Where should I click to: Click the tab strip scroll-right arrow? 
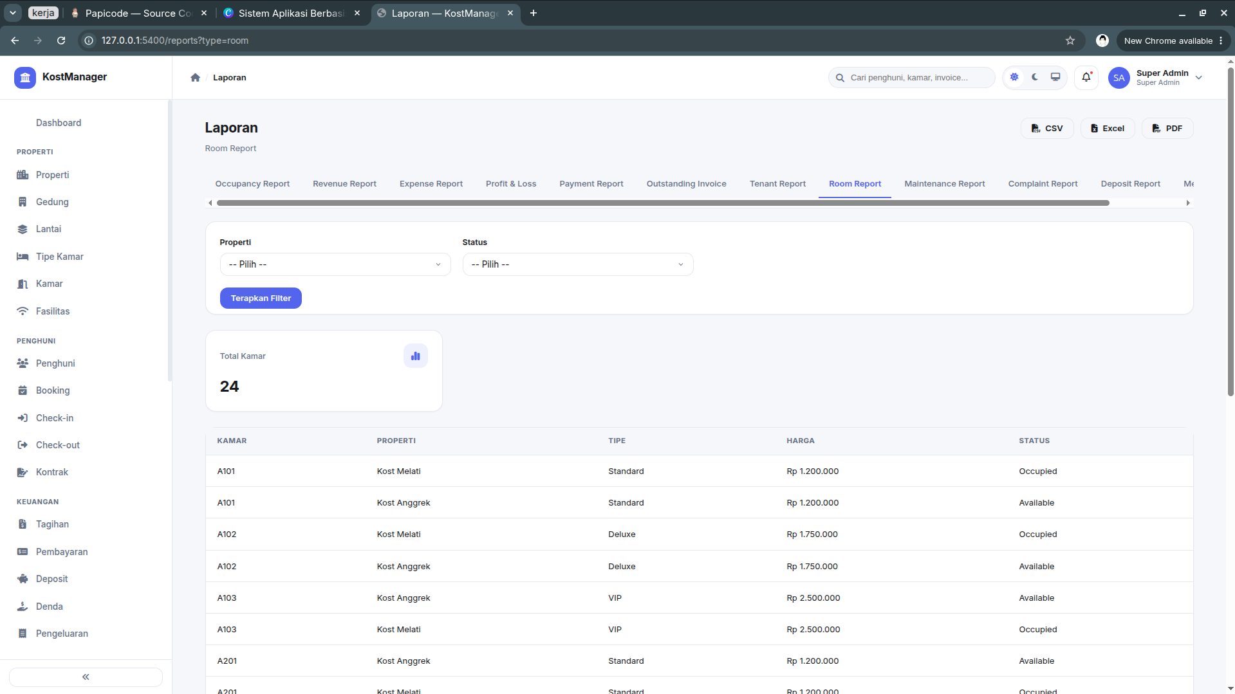tap(1188, 203)
